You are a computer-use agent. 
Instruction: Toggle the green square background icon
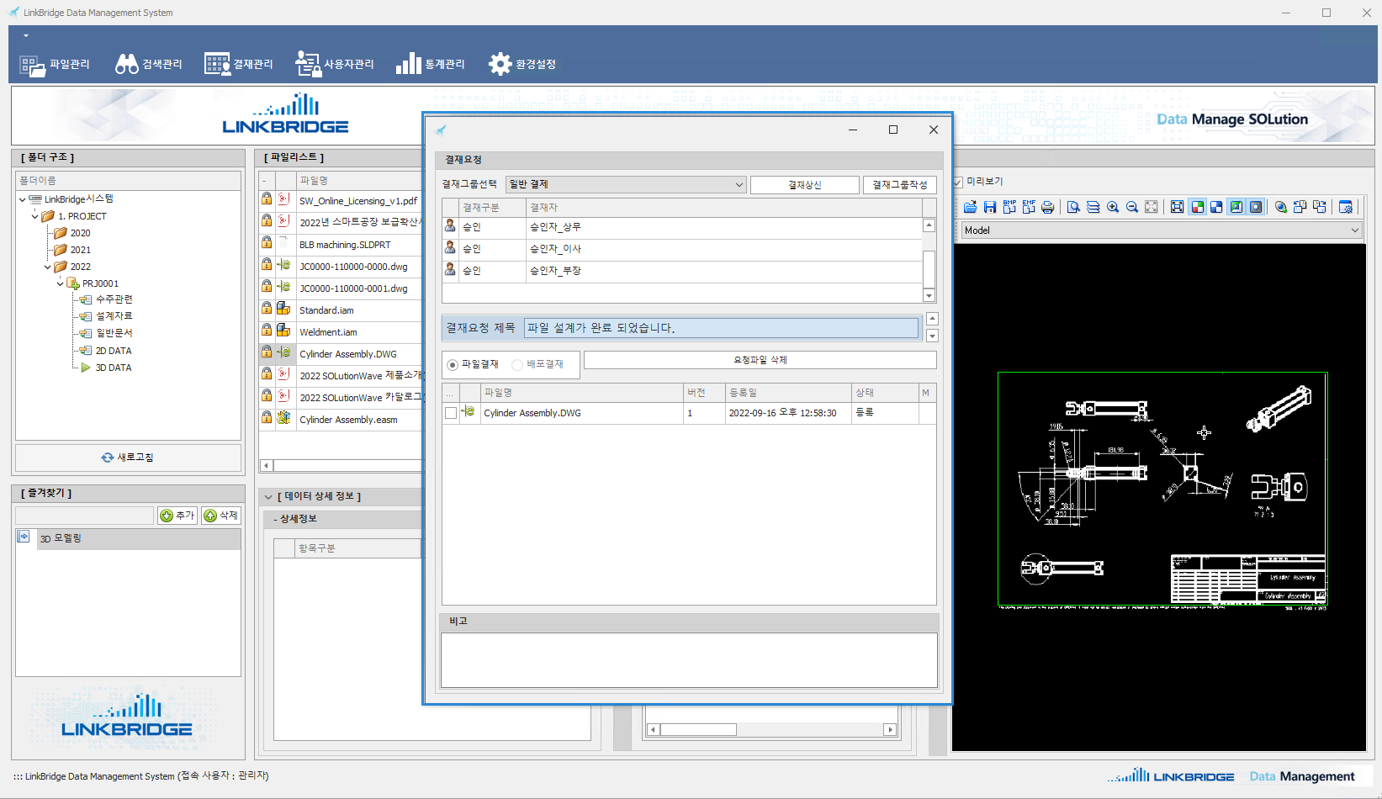[x=1236, y=207]
